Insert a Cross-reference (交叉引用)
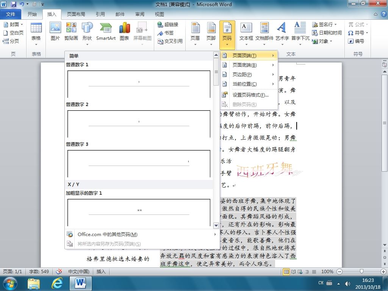The image size is (388, 291). 170,41
